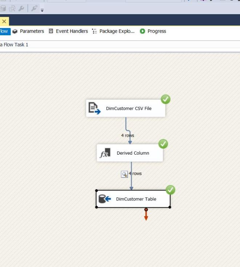Switch to the Parameters tab
Image resolution: width=240 pixels, height=267 pixels.
[28, 31]
